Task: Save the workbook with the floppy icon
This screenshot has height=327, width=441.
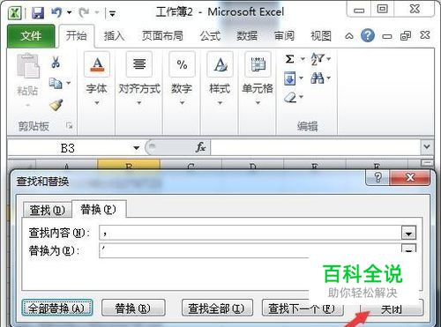Action: click(x=38, y=12)
